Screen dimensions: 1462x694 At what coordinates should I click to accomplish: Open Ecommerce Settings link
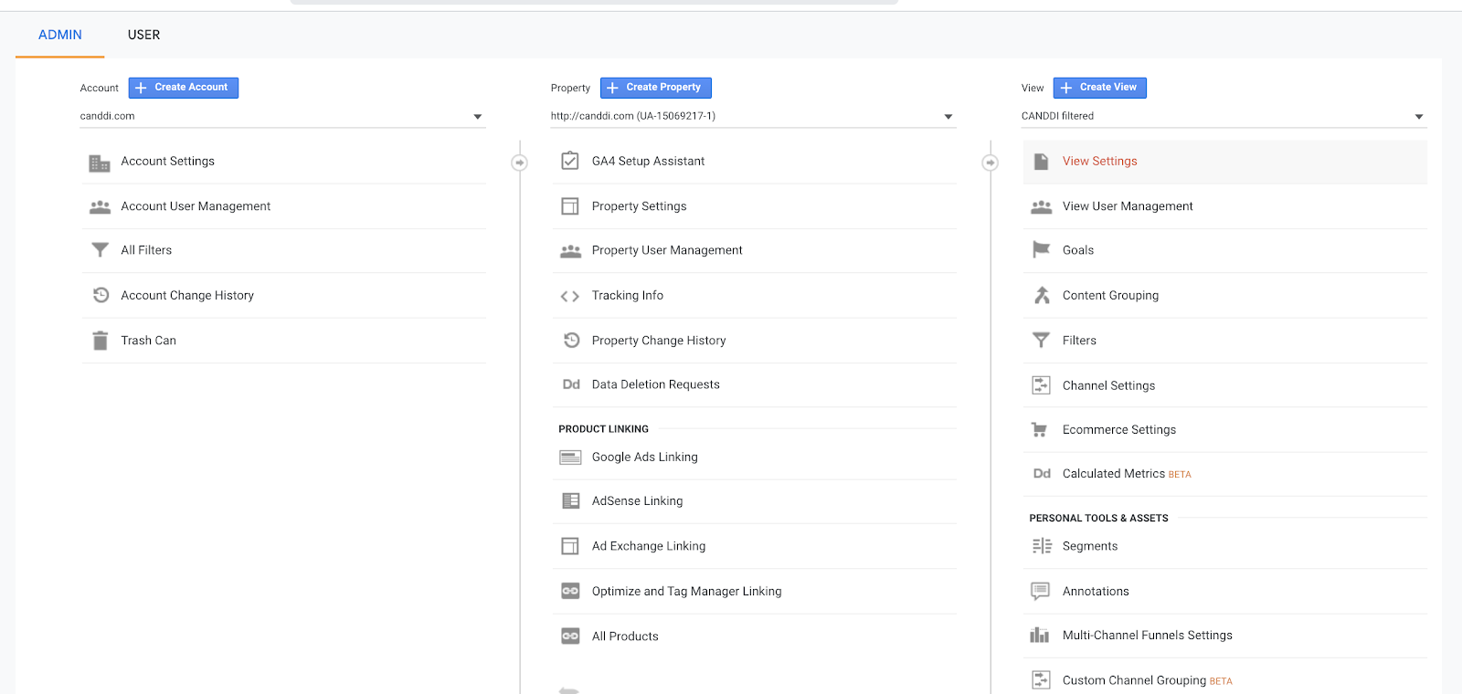[1118, 429]
